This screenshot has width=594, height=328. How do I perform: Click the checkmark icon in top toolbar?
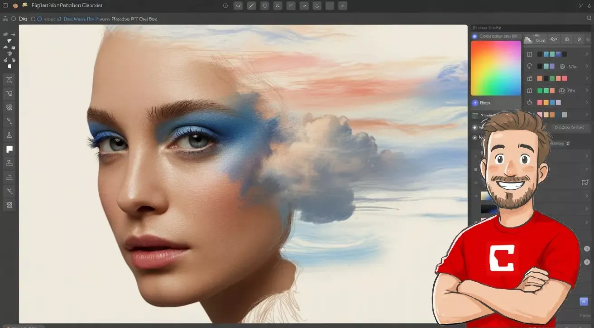tap(291, 6)
